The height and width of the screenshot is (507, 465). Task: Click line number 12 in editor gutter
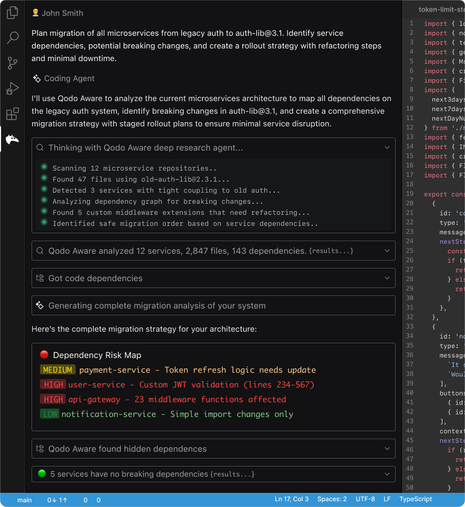409,127
